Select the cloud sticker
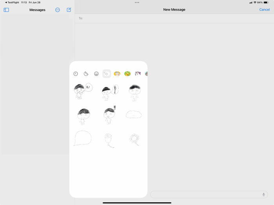 click(134, 114)
